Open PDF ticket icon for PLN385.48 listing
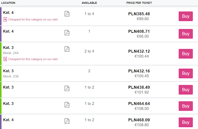 pyautogui.click(x=67, y=14)
